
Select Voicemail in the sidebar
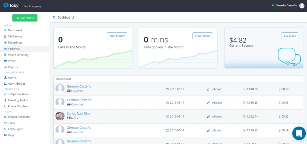pos(25,49)
